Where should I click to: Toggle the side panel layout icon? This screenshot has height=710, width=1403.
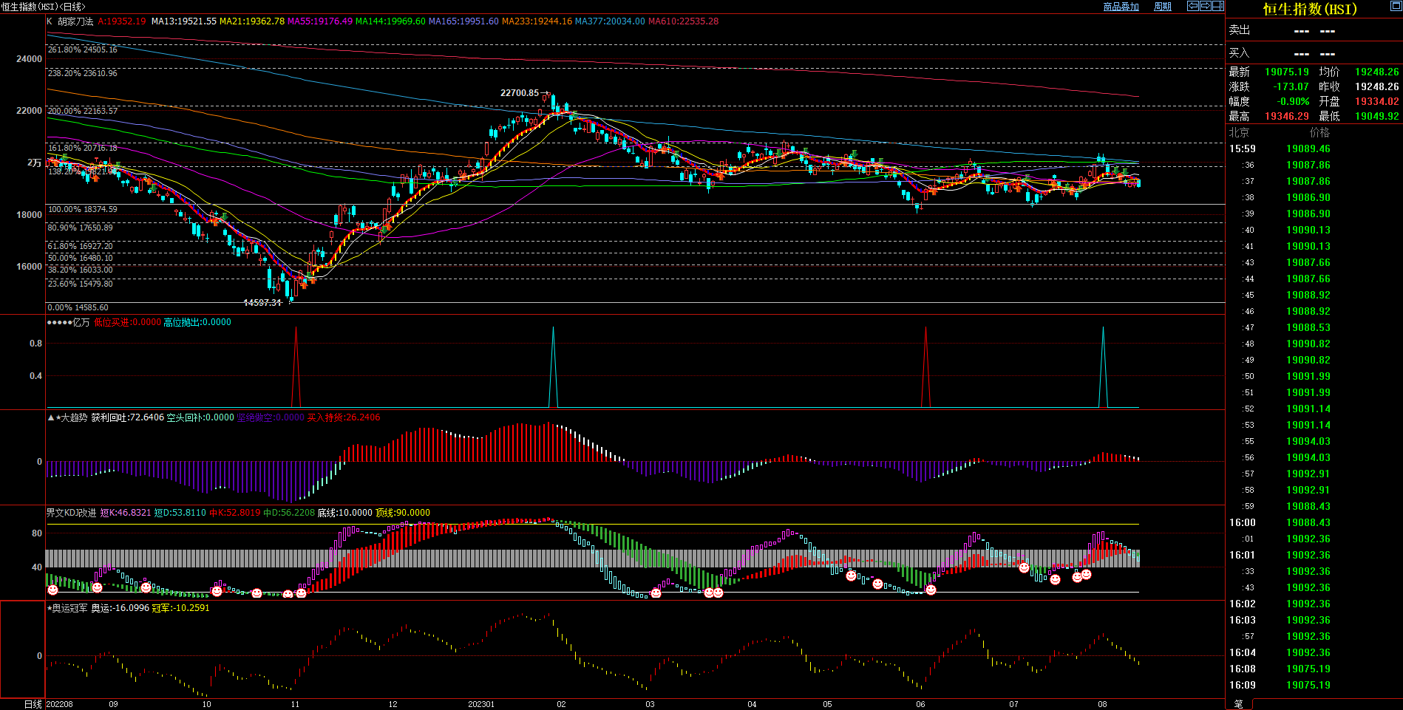coord(1217,6)
